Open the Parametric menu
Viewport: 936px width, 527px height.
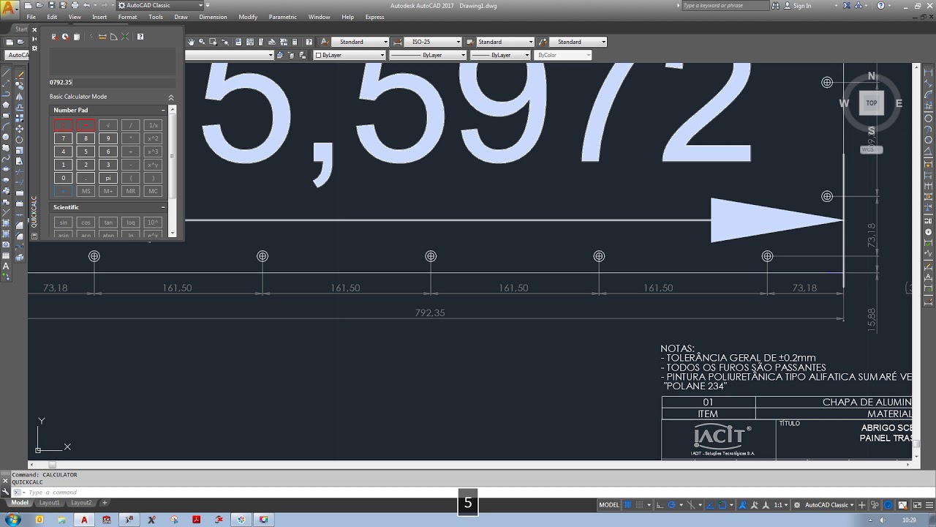click(283, 17)
